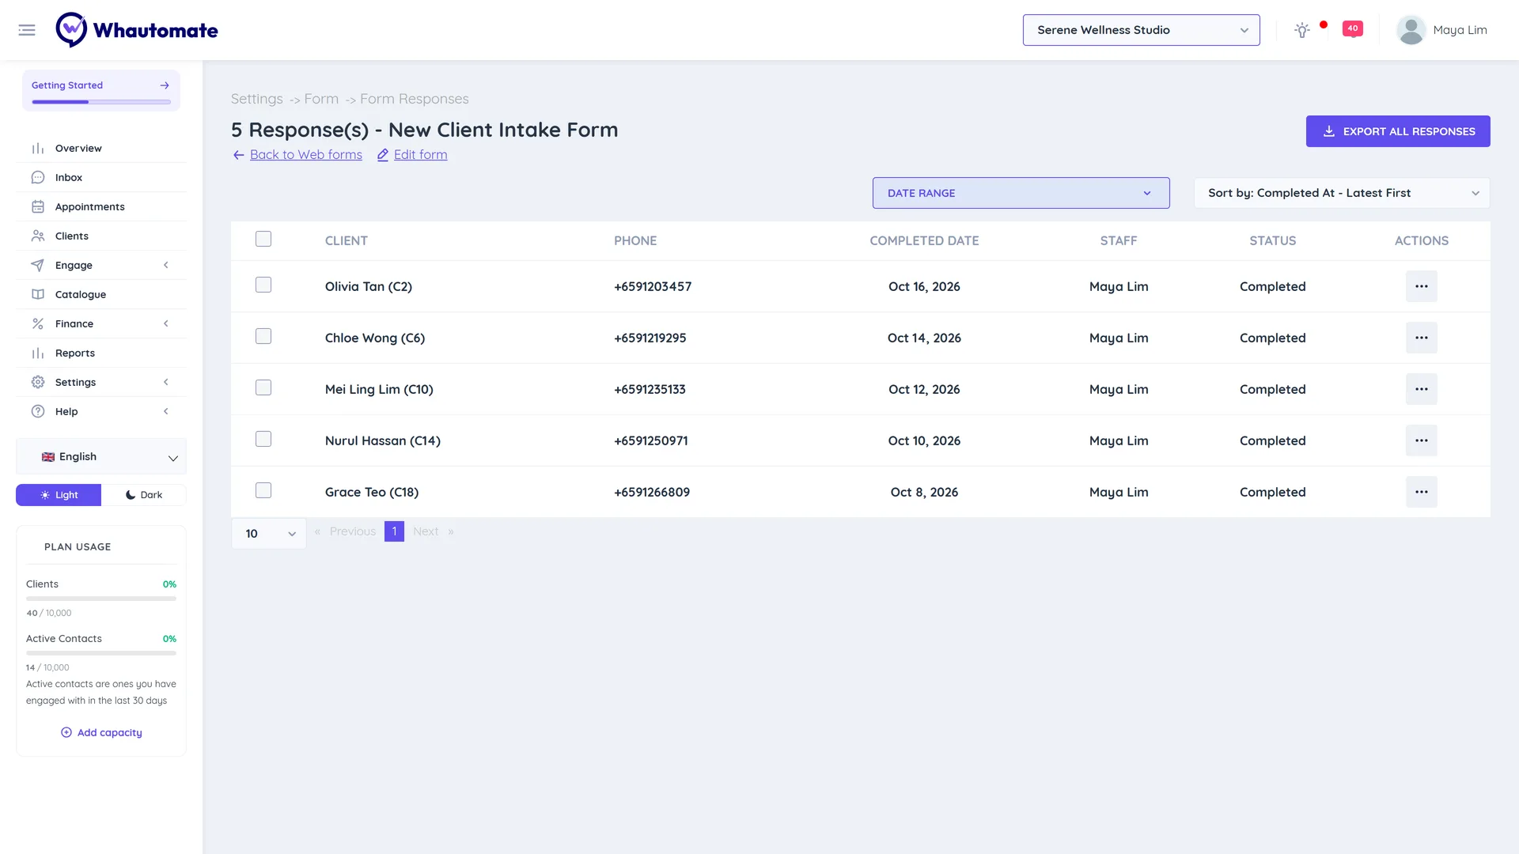Expand the Finance submenu chevron
Viewport: 1519px width, 854px height.
click(x=166, y=324)
